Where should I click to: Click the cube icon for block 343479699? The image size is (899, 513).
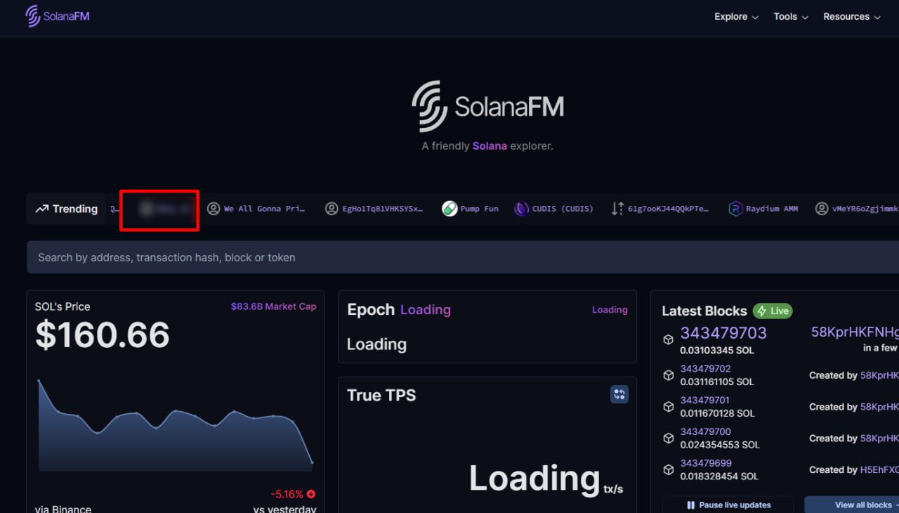pos(669,470)
